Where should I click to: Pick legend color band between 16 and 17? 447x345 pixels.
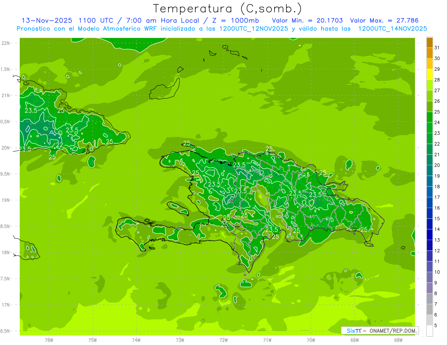click(x=429, y=203)
